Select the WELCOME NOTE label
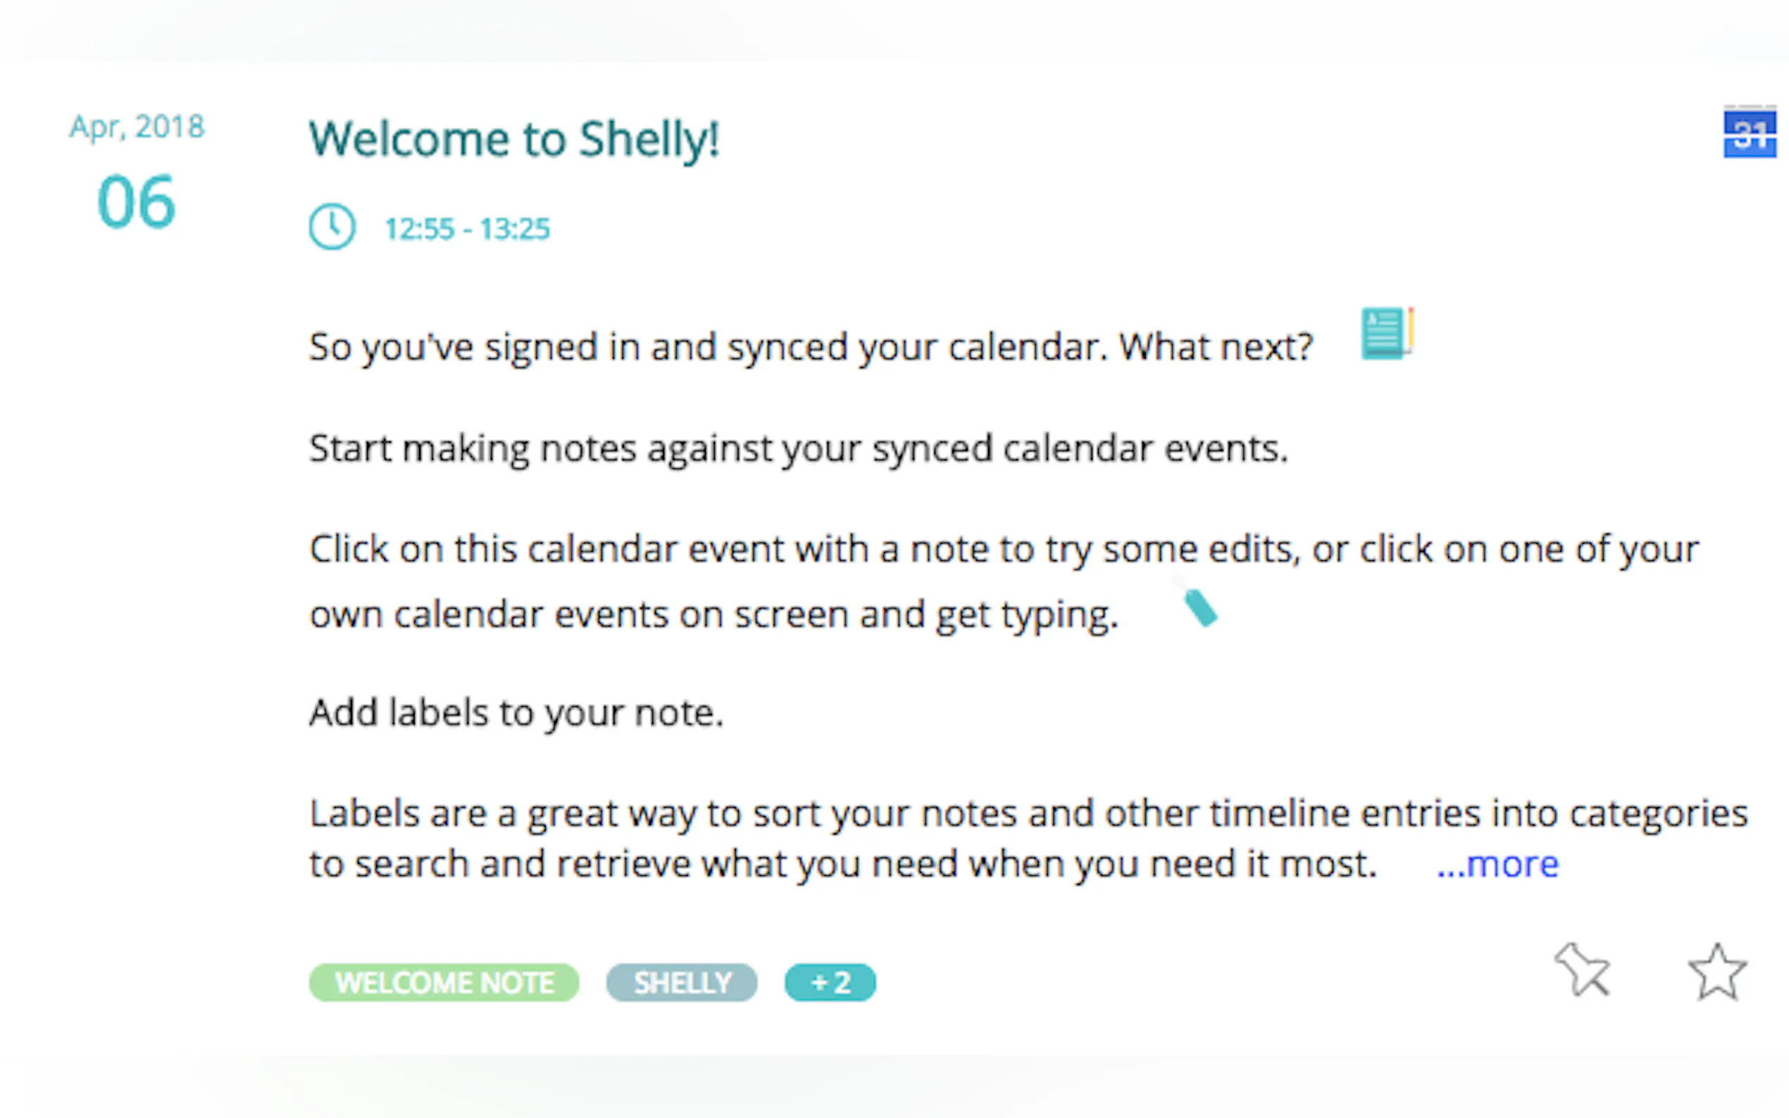 444,983
